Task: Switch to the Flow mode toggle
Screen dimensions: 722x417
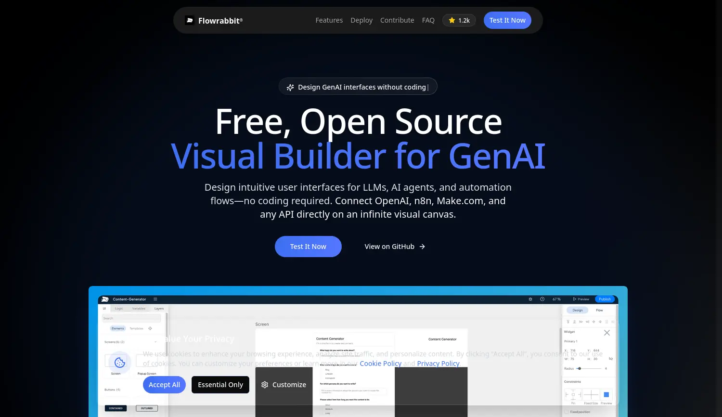Action: [x=599, y=310]
